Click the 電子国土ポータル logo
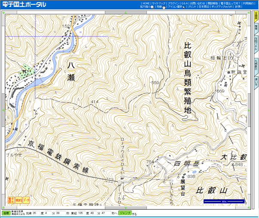259x218 pixels. click(24, 4)
